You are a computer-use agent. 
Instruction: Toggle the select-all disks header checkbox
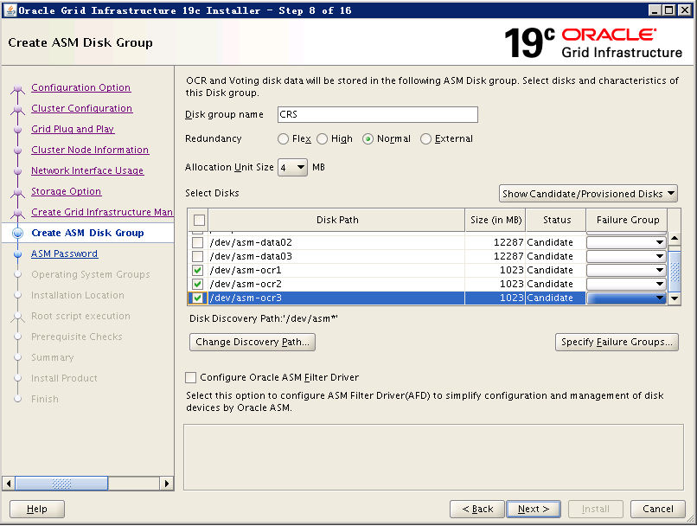[x=199, y=220]
